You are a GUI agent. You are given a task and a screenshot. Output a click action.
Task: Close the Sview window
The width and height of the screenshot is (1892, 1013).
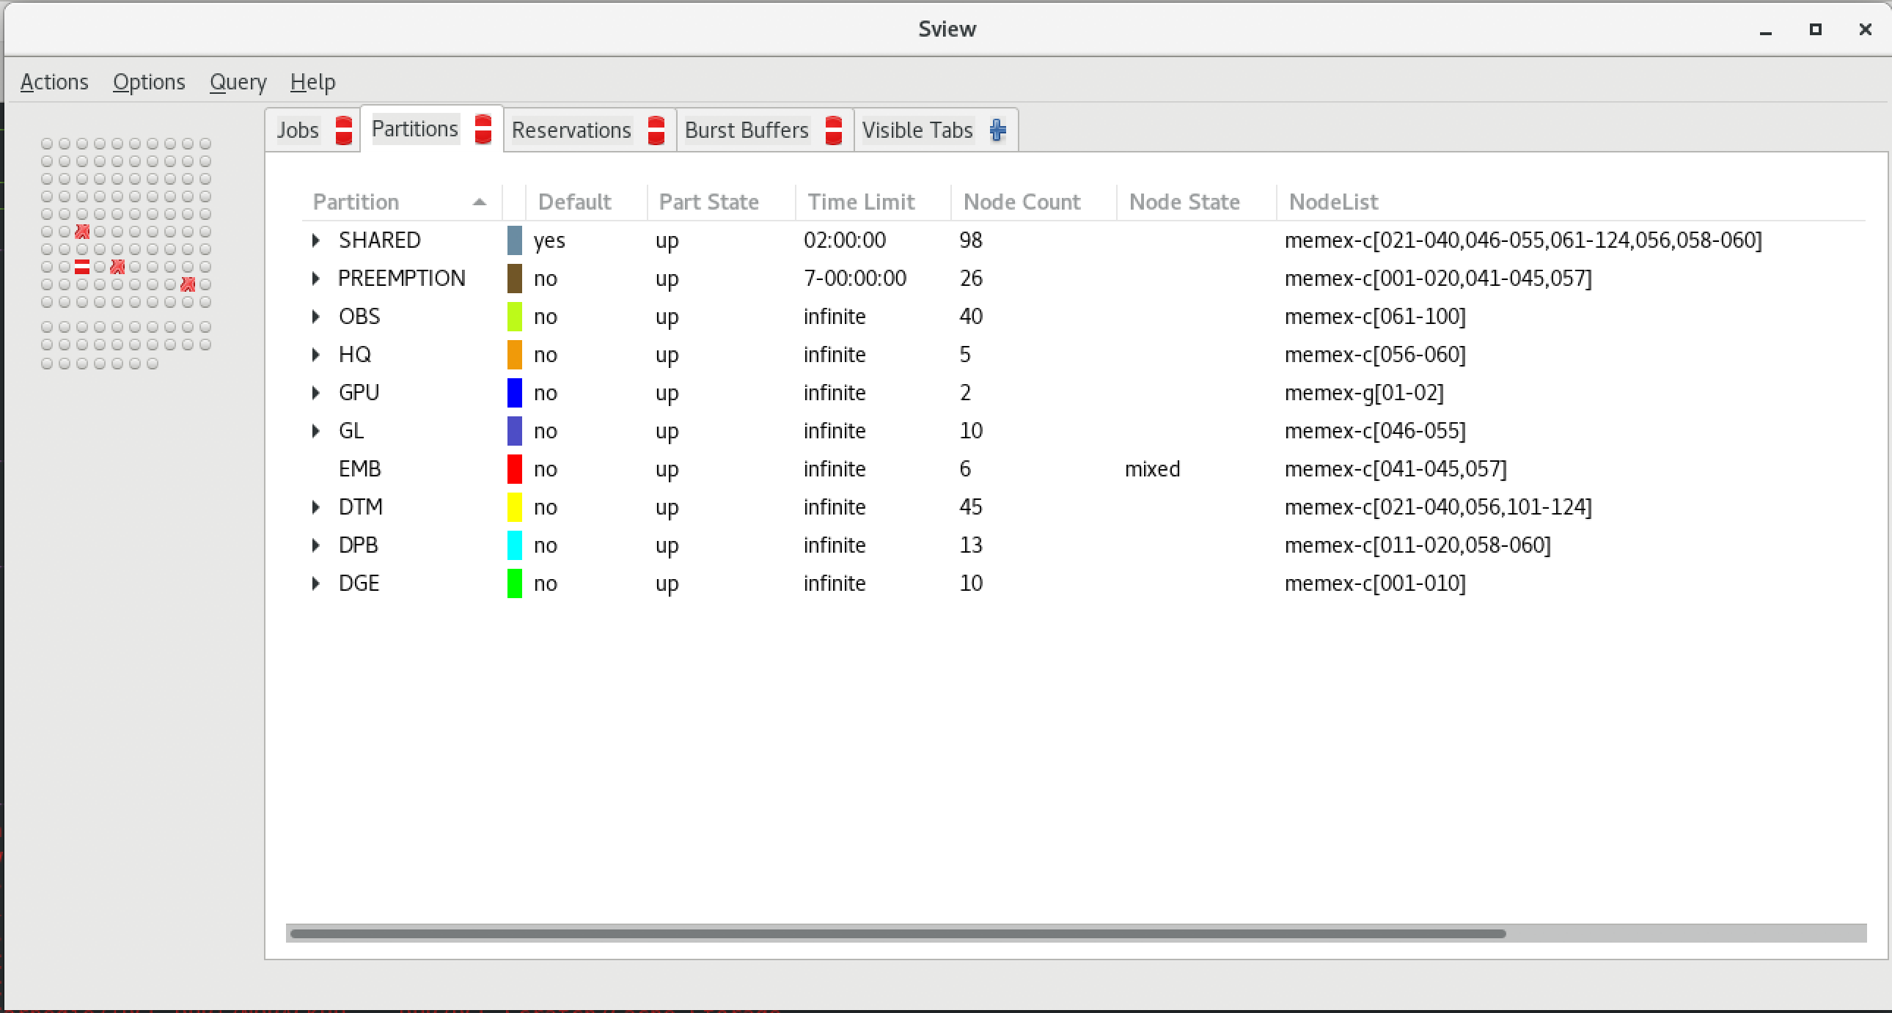(1865, 29)
